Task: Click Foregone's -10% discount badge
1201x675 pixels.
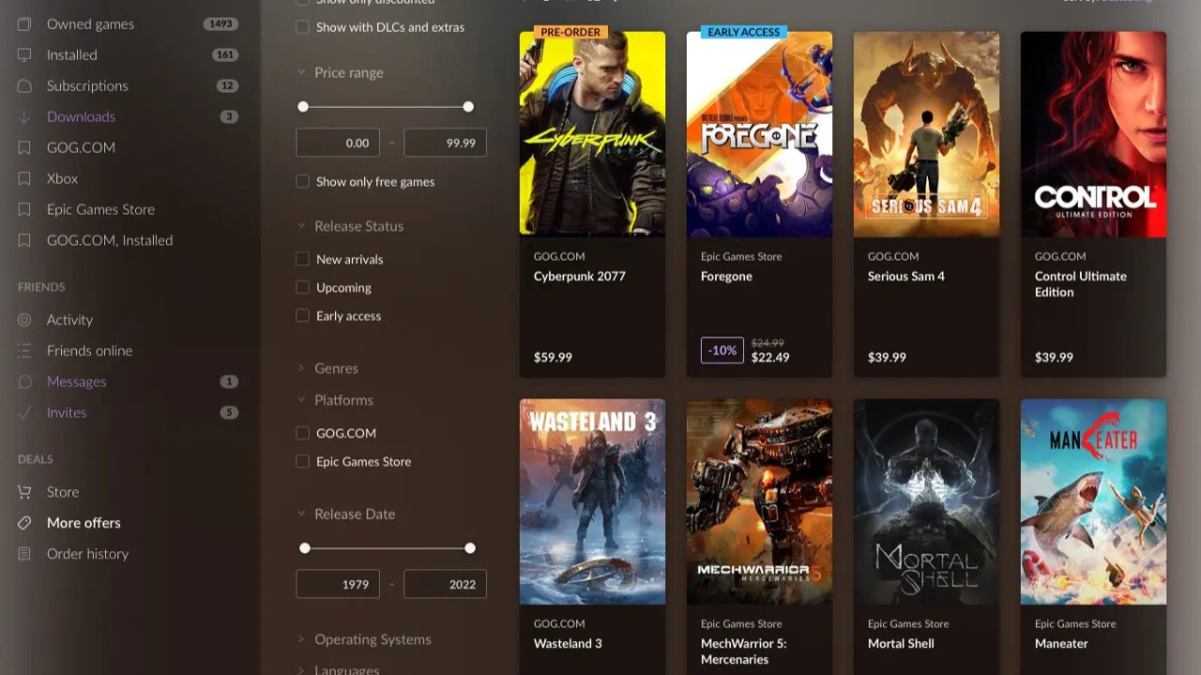Action: (x=722, y=350)
